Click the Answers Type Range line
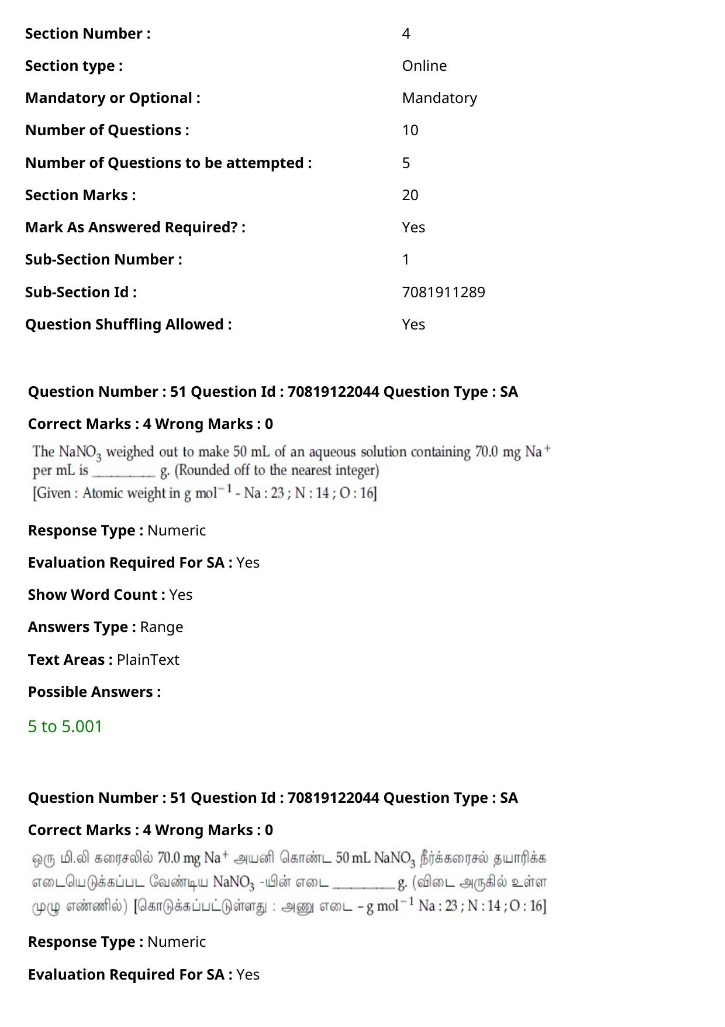The height and width of the screenshot is (1027, 725). point(105,627)
